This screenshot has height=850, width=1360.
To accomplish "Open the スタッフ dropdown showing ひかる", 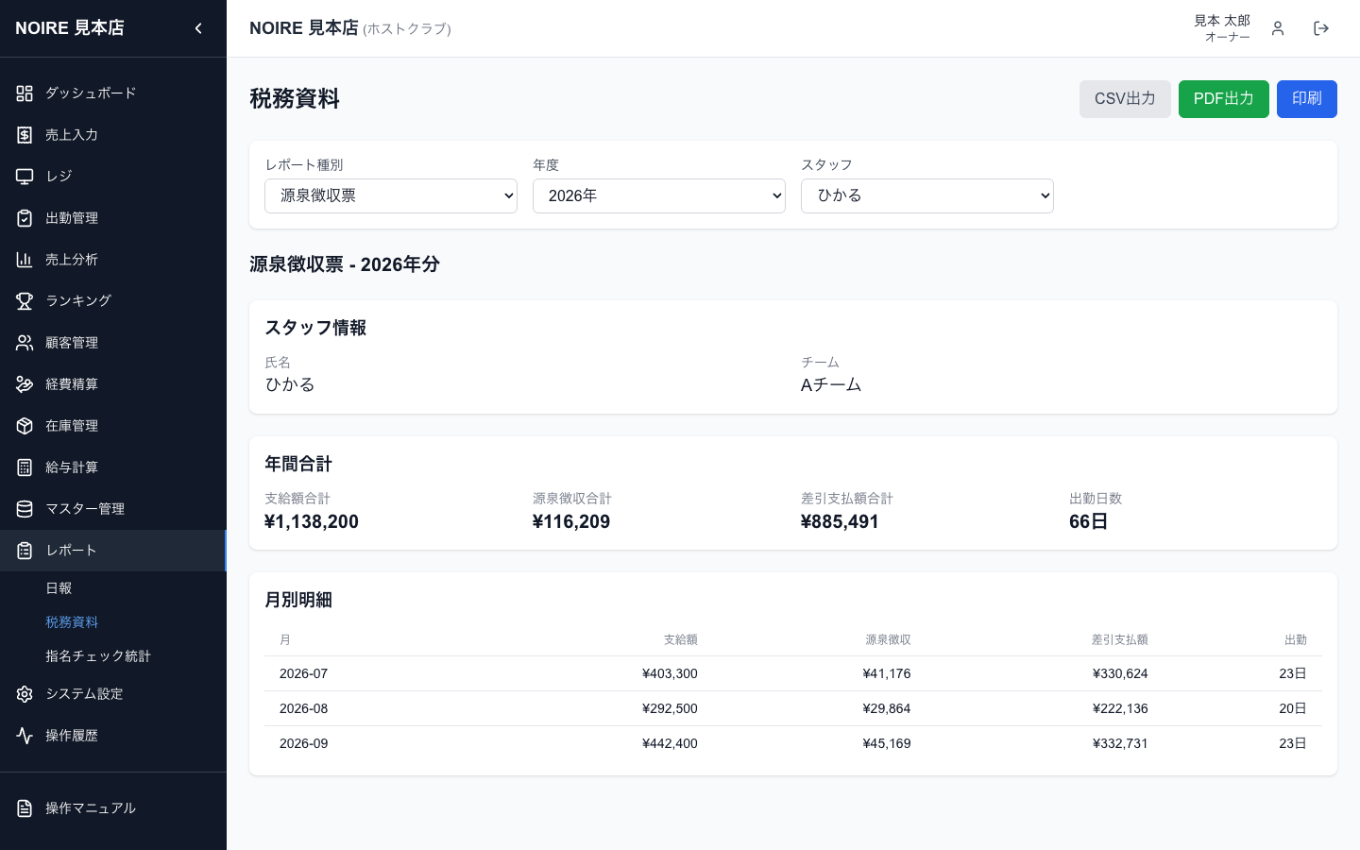I will point(927,195).
